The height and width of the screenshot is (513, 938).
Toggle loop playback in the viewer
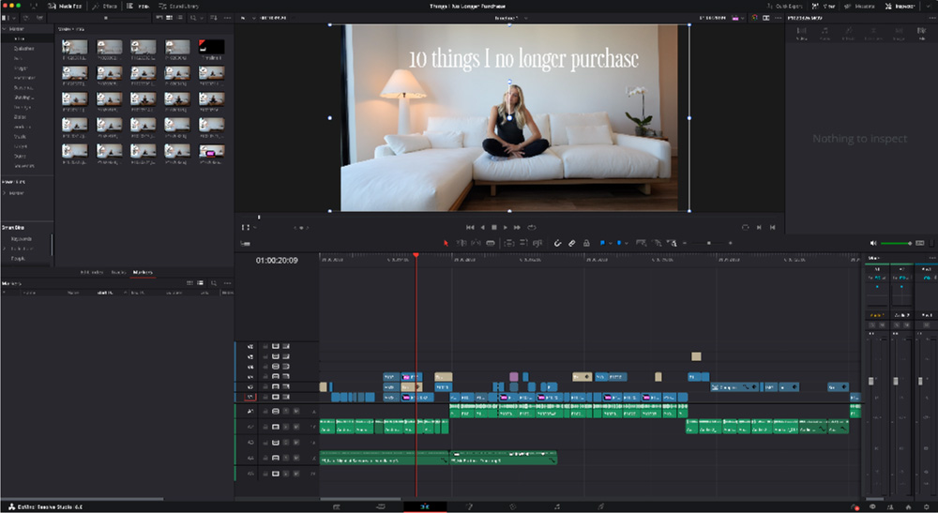click(x=531, y=227)
